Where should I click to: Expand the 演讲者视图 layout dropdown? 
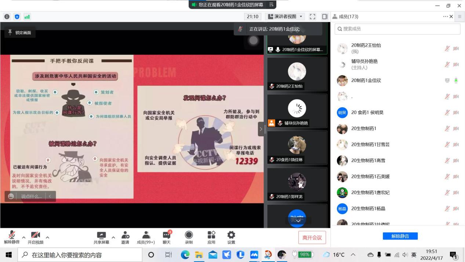click(286, 17)
